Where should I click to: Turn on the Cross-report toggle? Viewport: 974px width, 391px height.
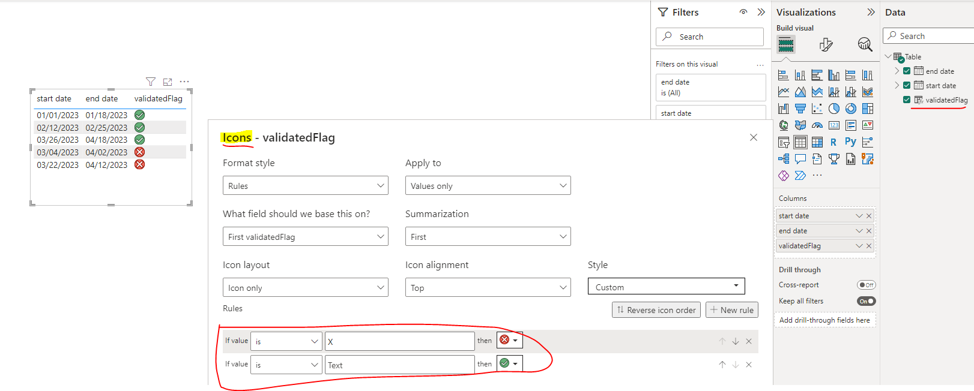point(867,285)
